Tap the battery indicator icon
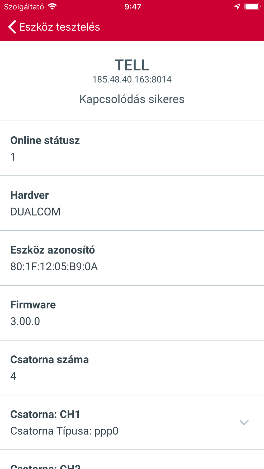This screenshot has width=264, height=469. coord(252,7)
